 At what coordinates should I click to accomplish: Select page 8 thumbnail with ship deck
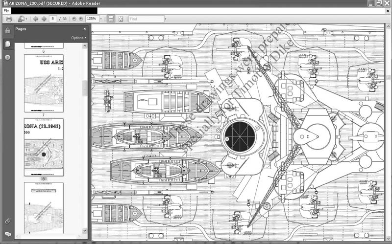point(44,147)
